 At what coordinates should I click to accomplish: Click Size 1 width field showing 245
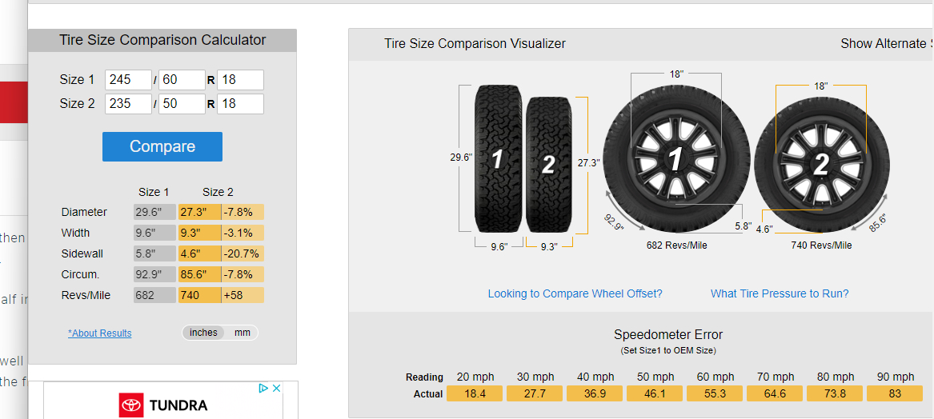click(128, 80)
